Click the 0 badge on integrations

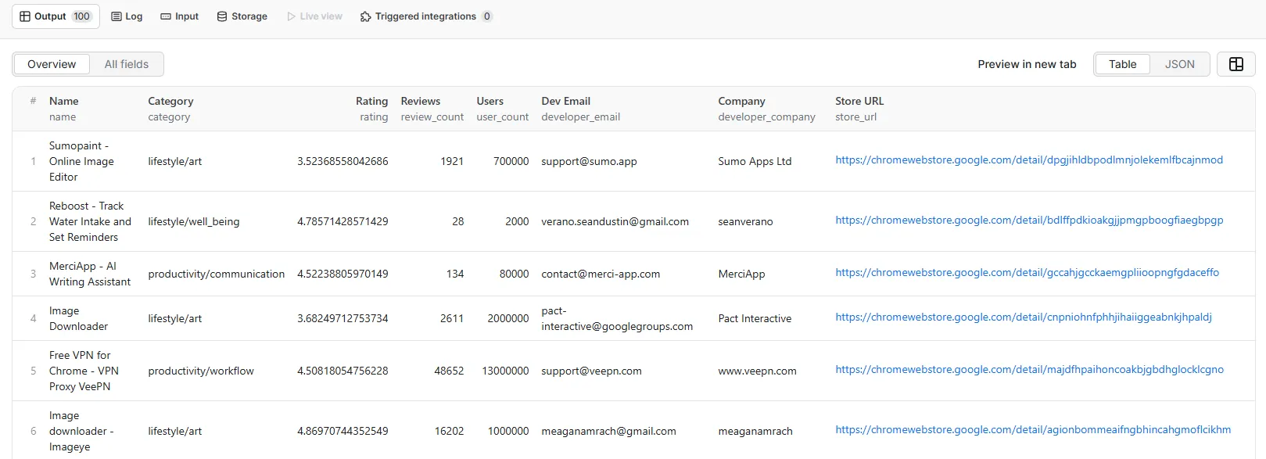tap(487, 16)
